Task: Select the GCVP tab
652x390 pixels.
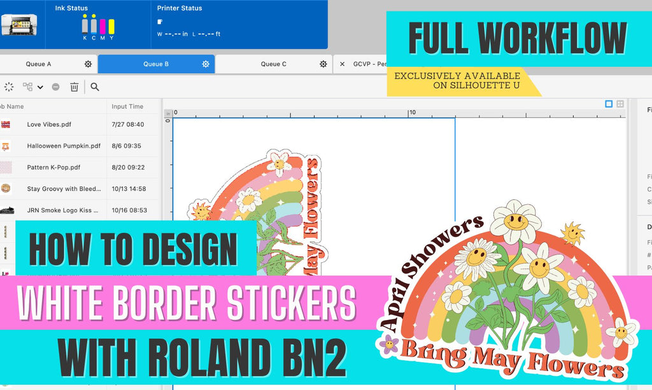Action: pyautogui.click(x=370, y=64)
